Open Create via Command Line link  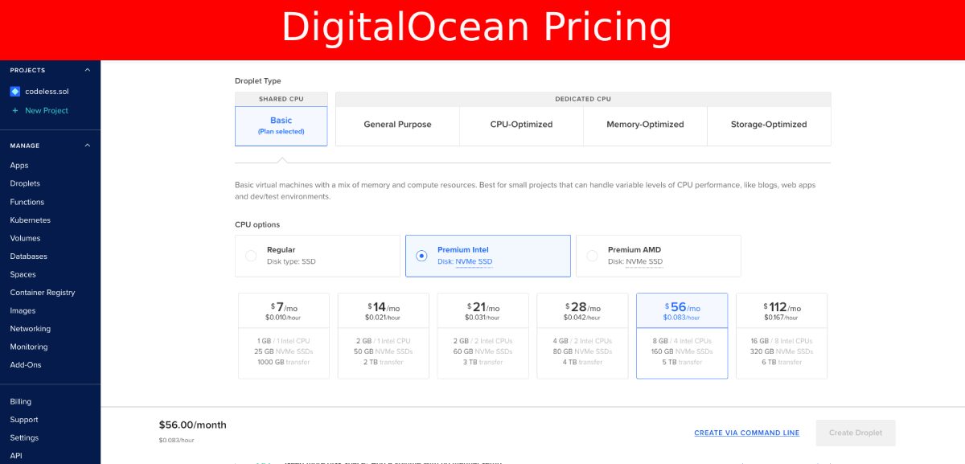pyautogui.click(x=746, y=433)
